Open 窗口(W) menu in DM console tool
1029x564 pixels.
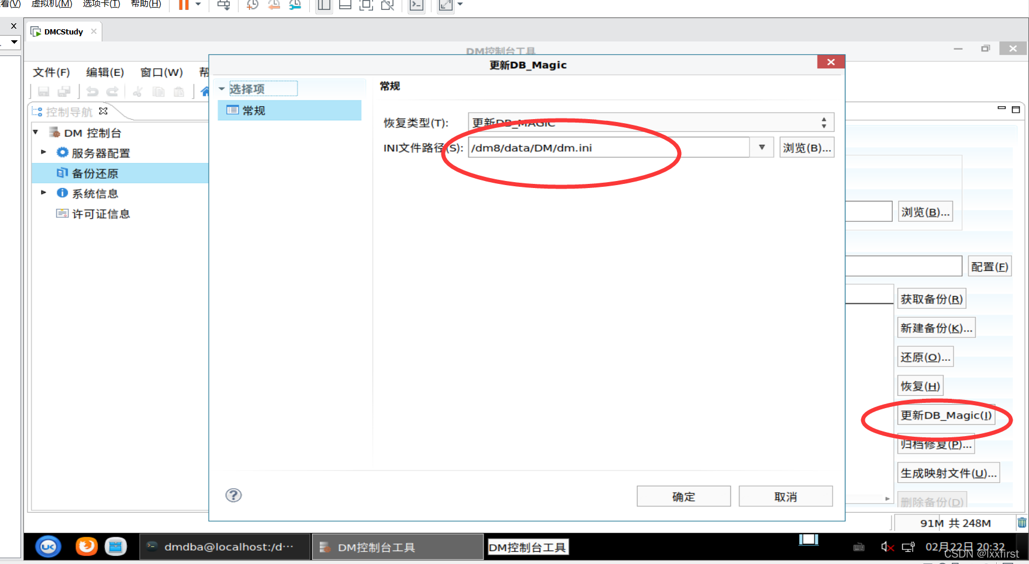162,72
